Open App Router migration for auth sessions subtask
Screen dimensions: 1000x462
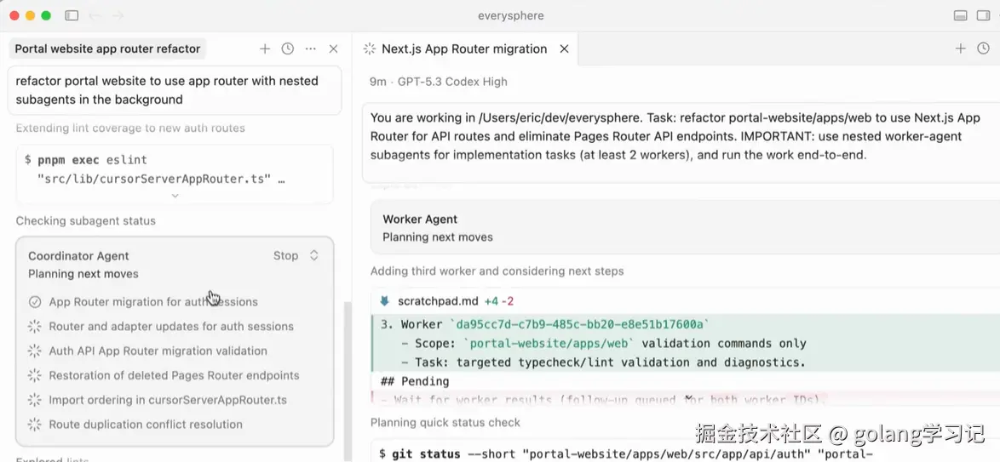pyautogui.click(x=153, y=302)
